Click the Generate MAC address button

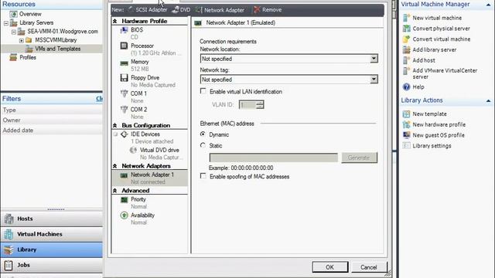(359, 158)
